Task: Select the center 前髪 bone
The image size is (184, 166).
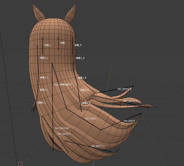Action: tap(63, 43)
